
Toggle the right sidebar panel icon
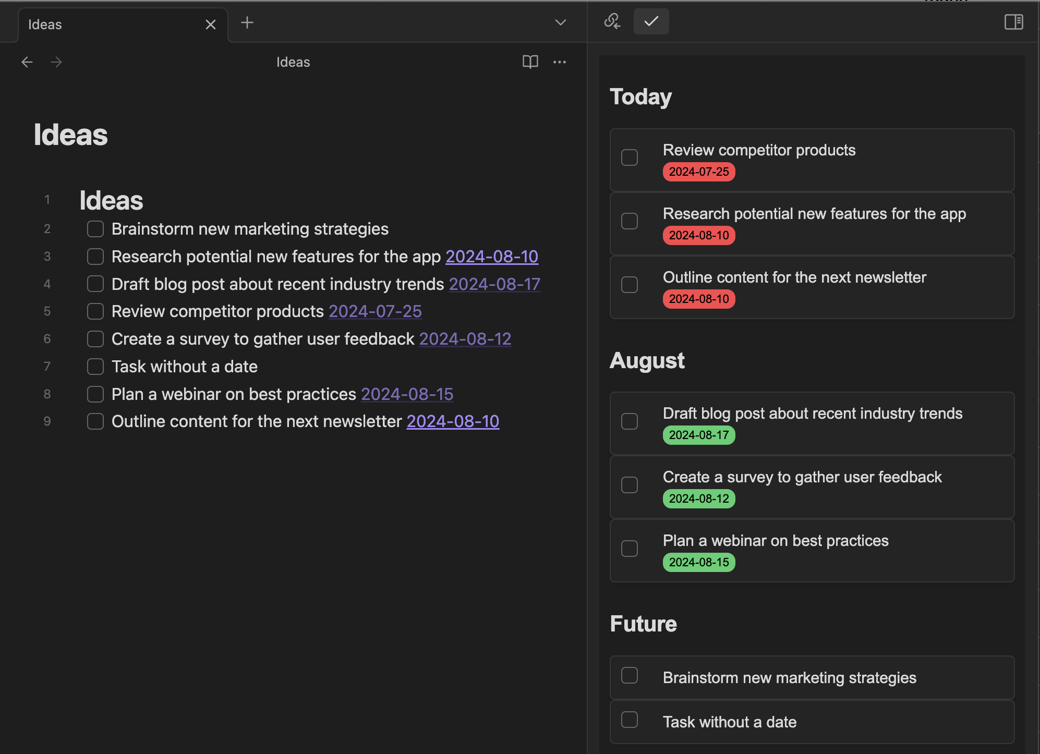[1013, 22]
